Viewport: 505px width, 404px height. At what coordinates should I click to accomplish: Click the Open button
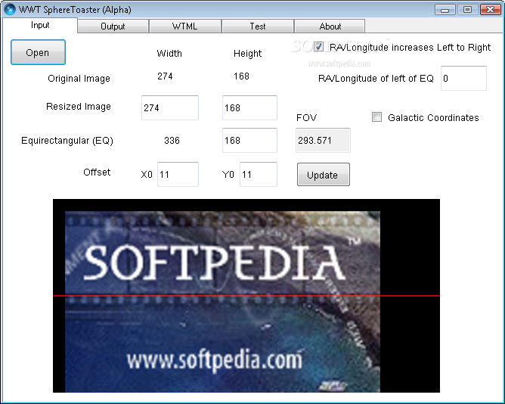38,52
